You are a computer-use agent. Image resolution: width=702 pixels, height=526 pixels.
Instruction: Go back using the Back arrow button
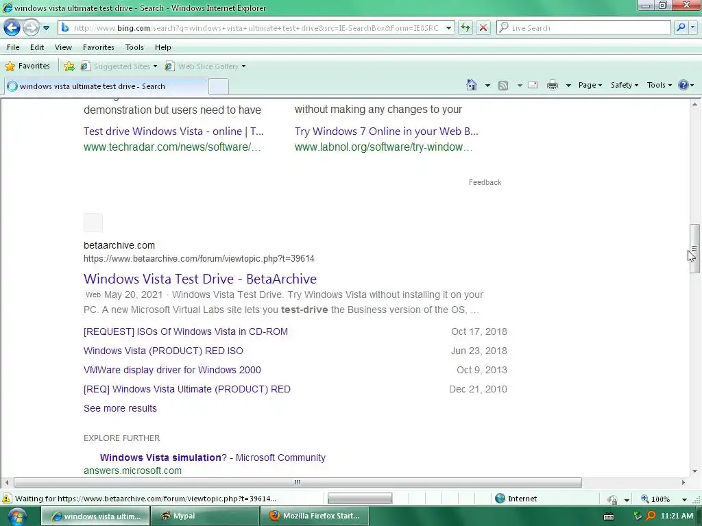point(12,27)
